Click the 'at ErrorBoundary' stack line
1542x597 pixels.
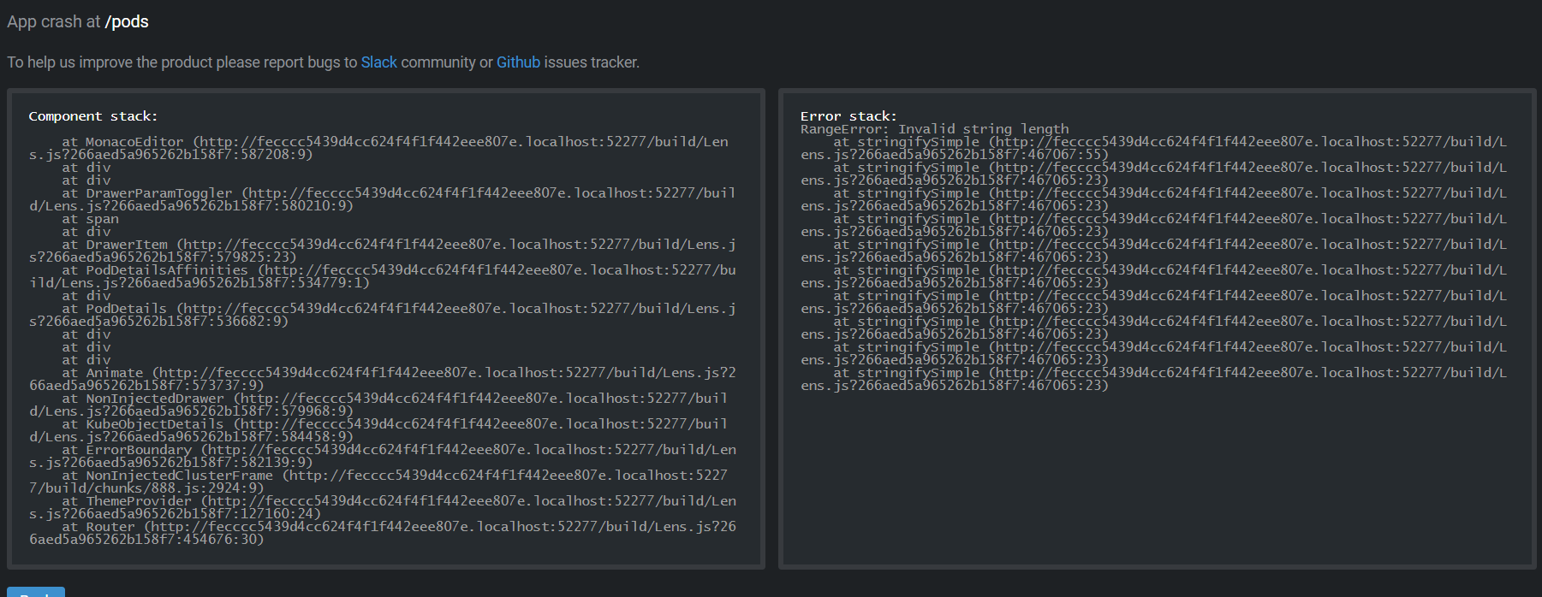tap(382, 456)
